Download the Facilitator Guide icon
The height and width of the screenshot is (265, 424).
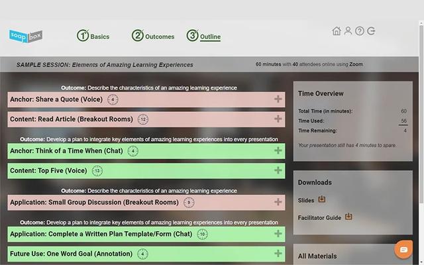[348, 217]
